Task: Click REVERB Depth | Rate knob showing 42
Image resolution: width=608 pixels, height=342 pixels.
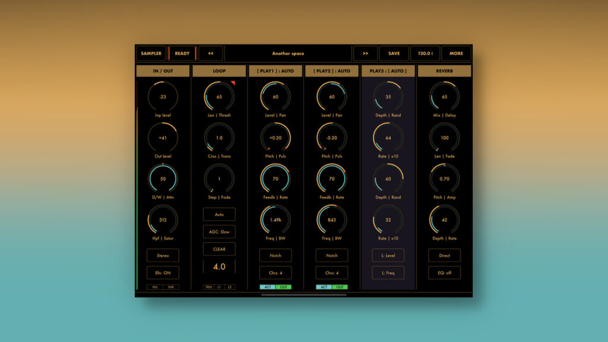Action: [444, 220]
